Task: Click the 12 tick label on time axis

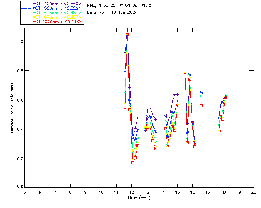Action: tap(131, 192)
